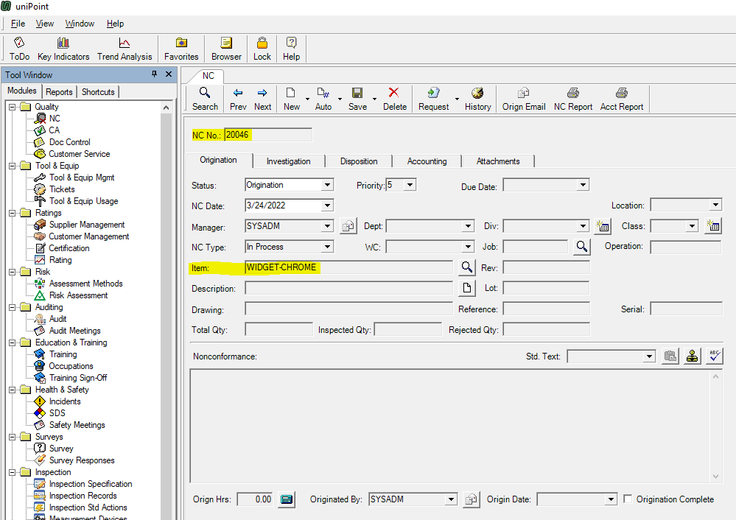The height and width of the screenshot is (520, 736).
Task: Click the spell check ABC icon
Action: pyautogui.click(x=714, y=356)
